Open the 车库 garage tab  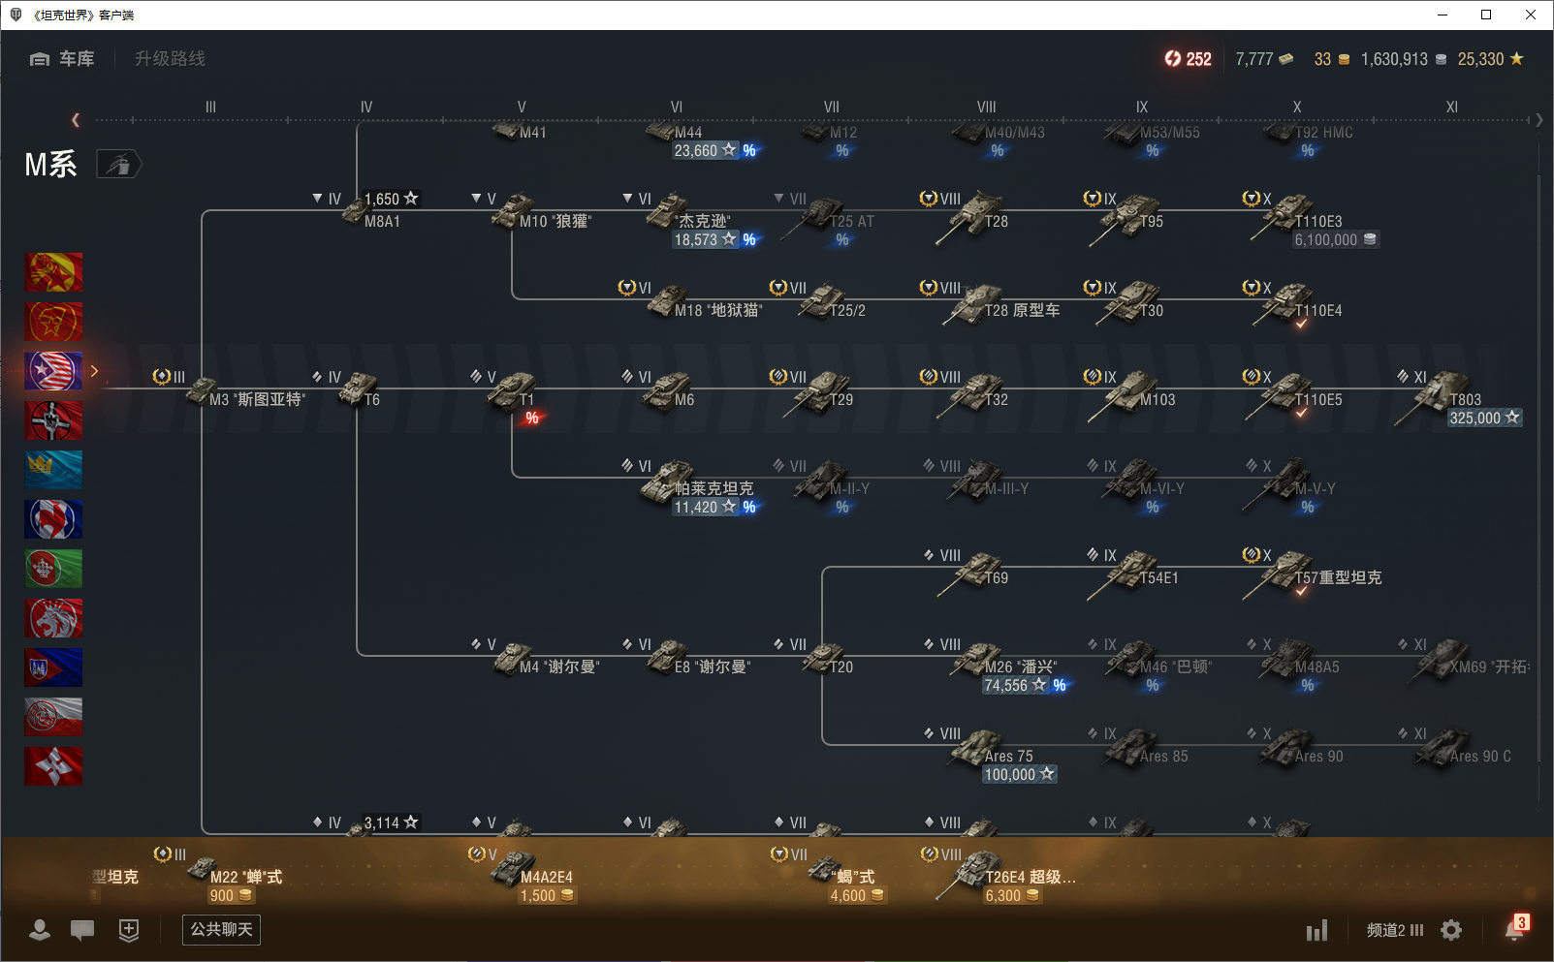pyautogui.click(x=62, y=59)
